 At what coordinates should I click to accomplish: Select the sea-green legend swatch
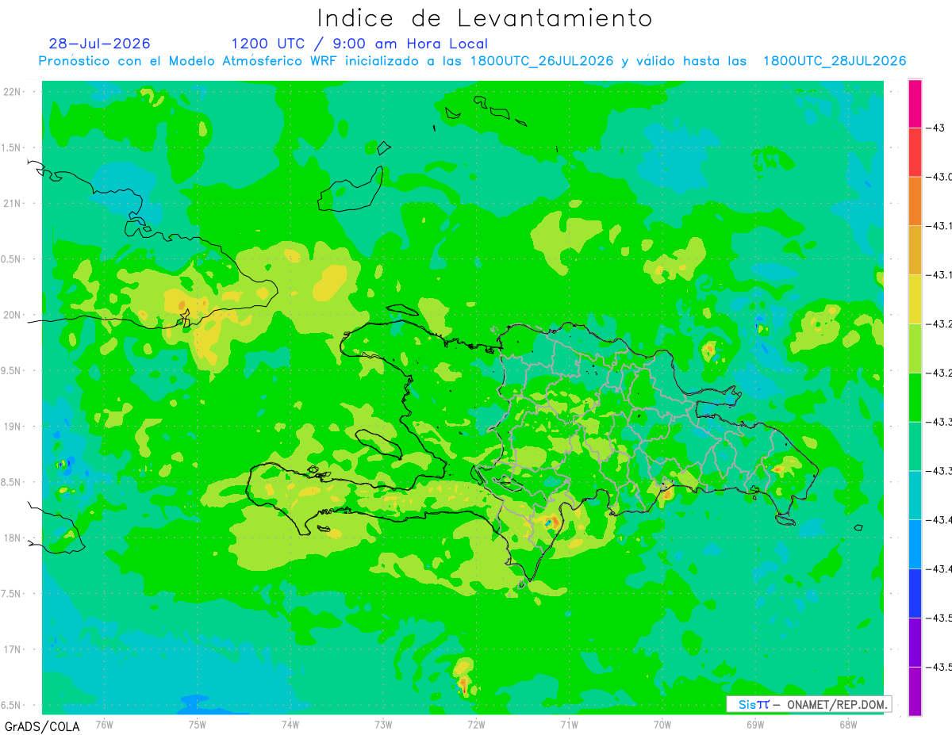[x=915, y=446]
